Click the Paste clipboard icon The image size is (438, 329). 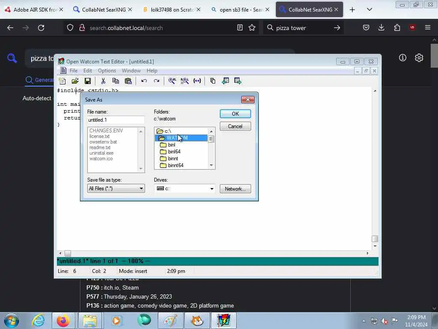point(128,81)
